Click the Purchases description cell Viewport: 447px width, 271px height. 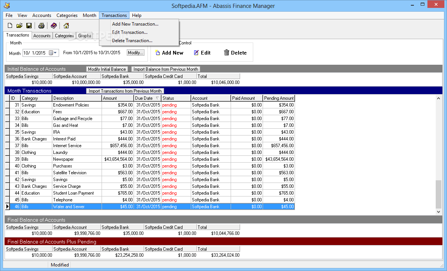[x=77, y=166]
